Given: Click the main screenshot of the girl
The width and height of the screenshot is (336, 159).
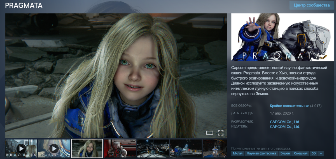Looking at the screenshot, I should coord(116,76).
